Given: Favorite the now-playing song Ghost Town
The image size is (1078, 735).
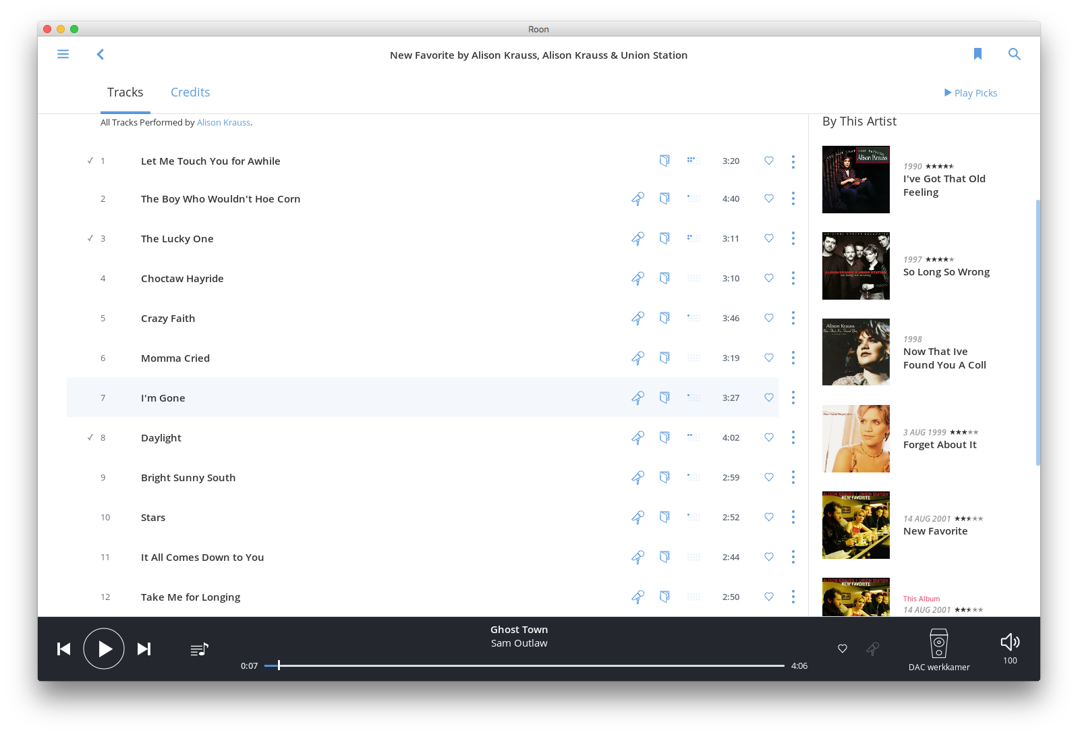Looking at the screenshot, I should [x=843, y=649].
